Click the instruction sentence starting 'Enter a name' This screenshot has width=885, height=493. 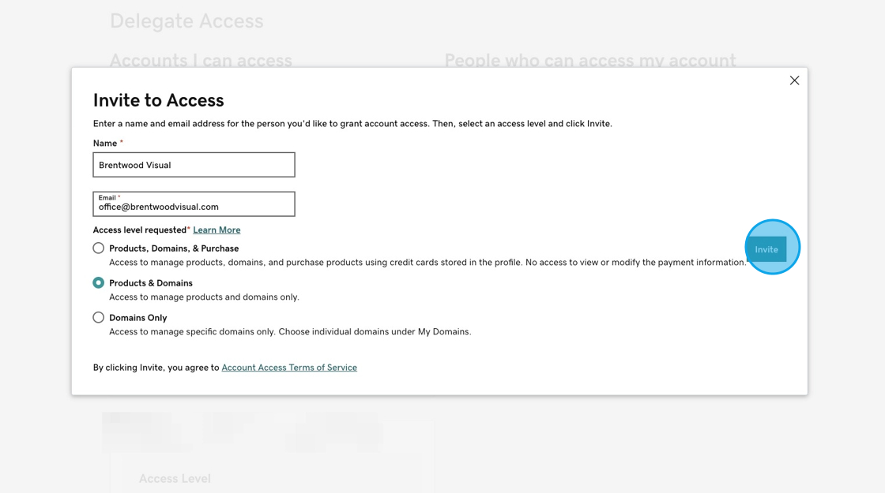click(352, 123)
